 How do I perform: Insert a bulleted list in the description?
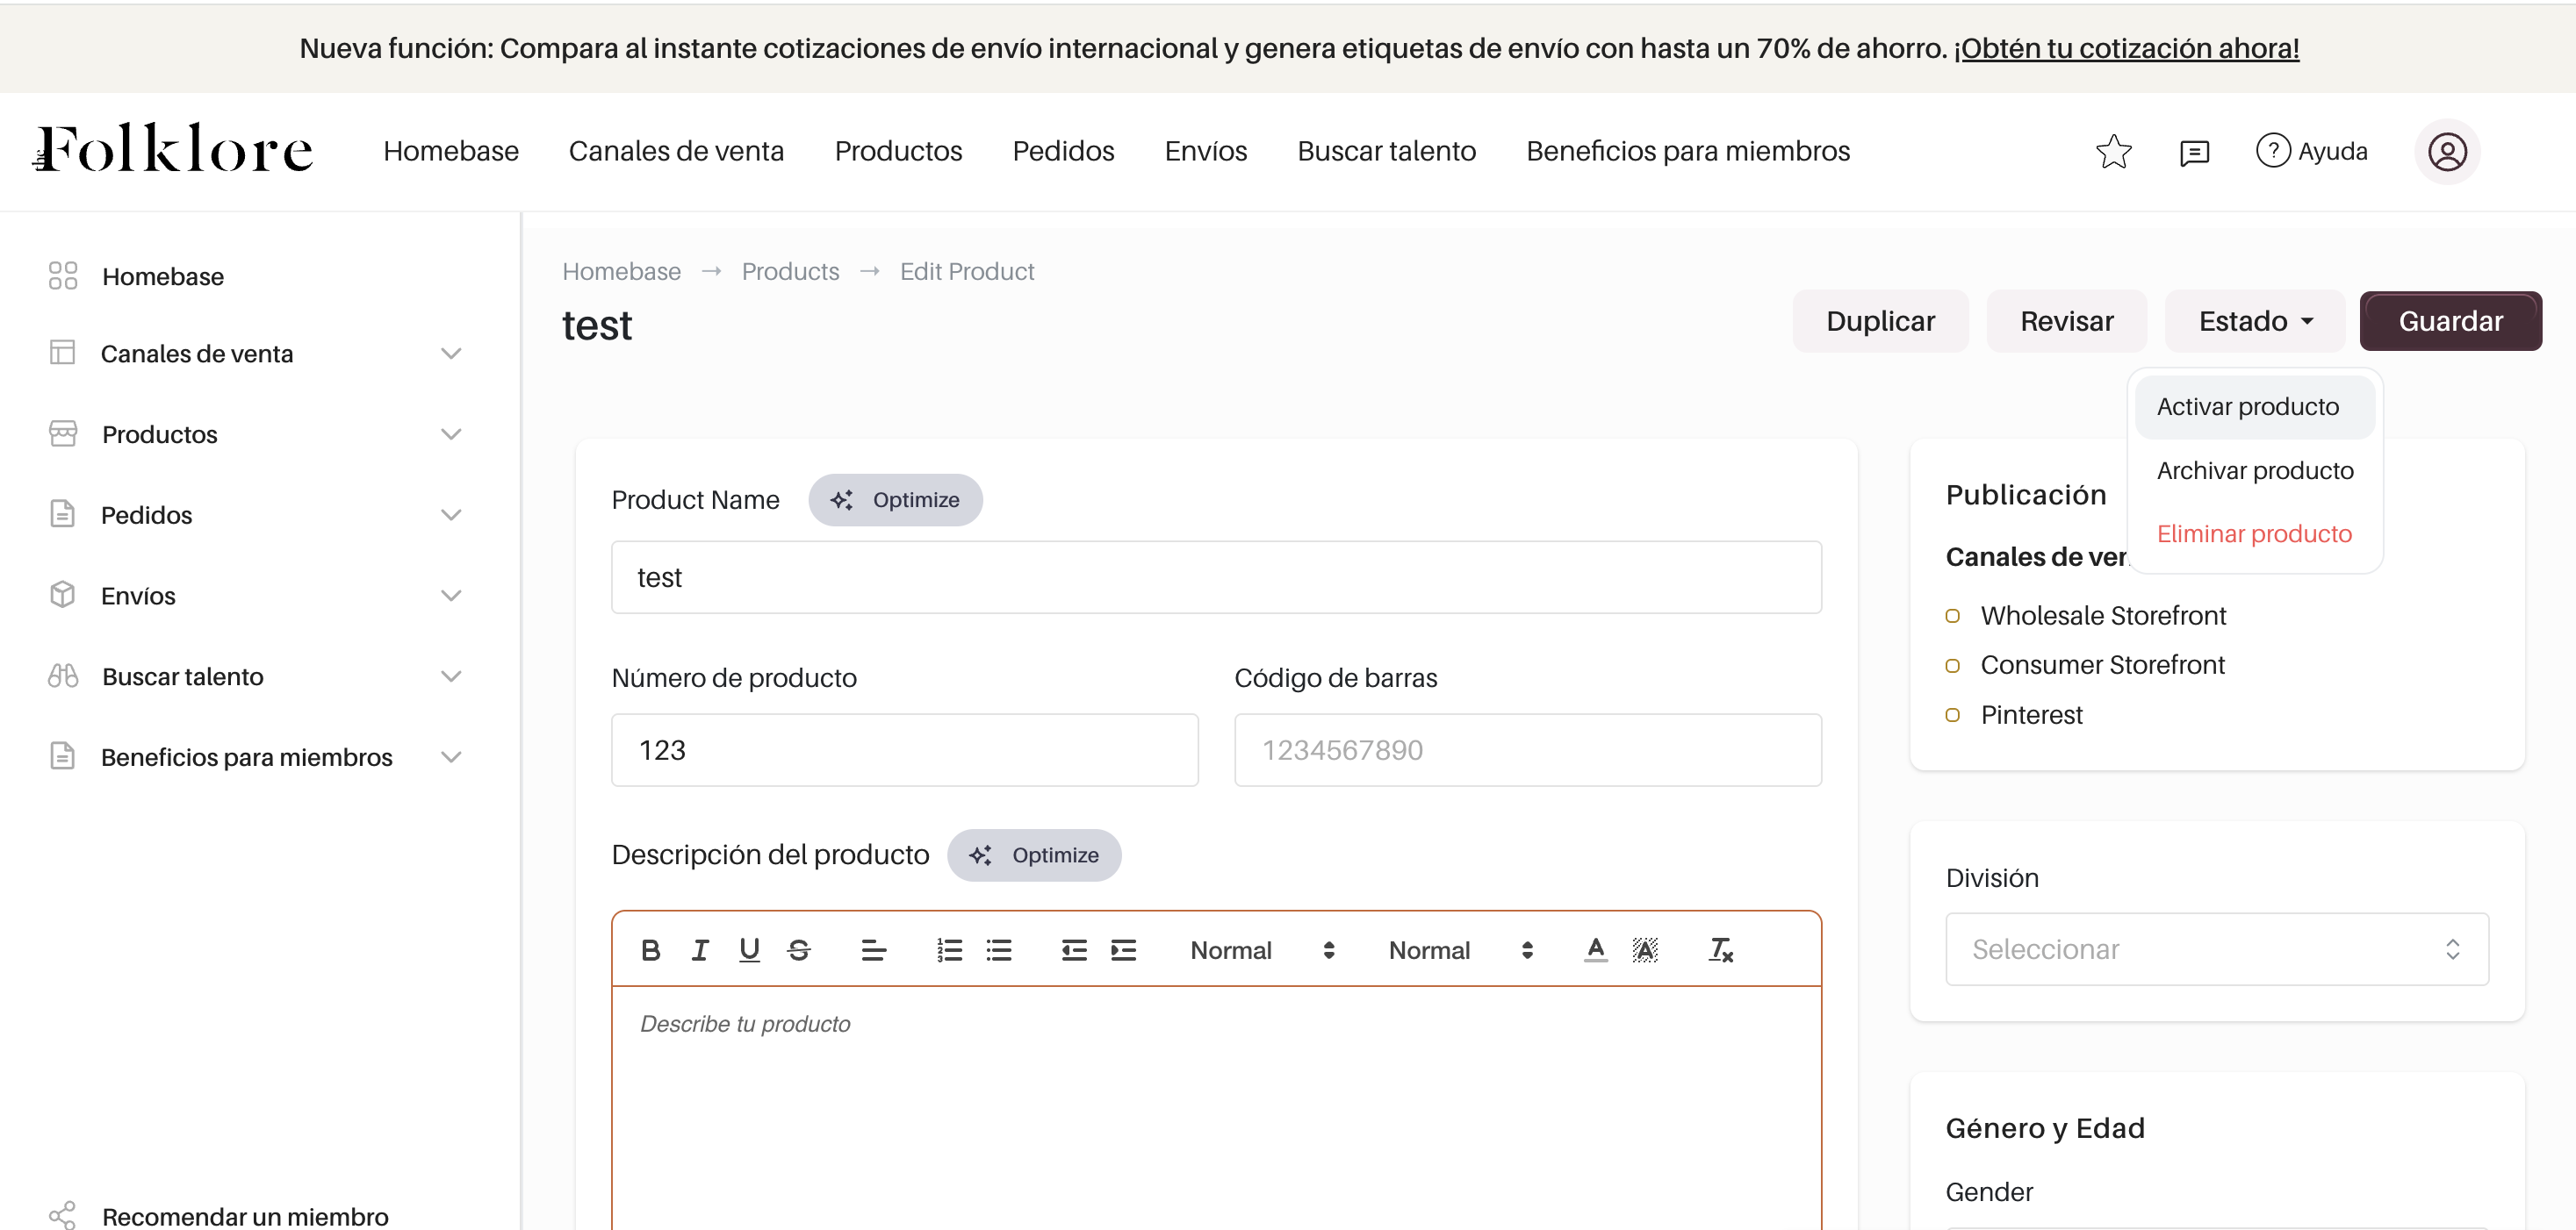click(999, 949)
